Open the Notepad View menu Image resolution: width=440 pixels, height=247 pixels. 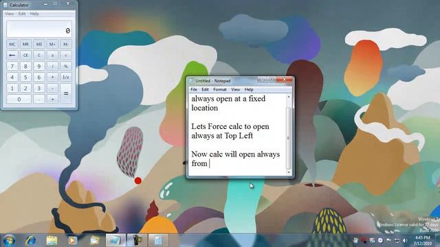(x=235, y=89)
